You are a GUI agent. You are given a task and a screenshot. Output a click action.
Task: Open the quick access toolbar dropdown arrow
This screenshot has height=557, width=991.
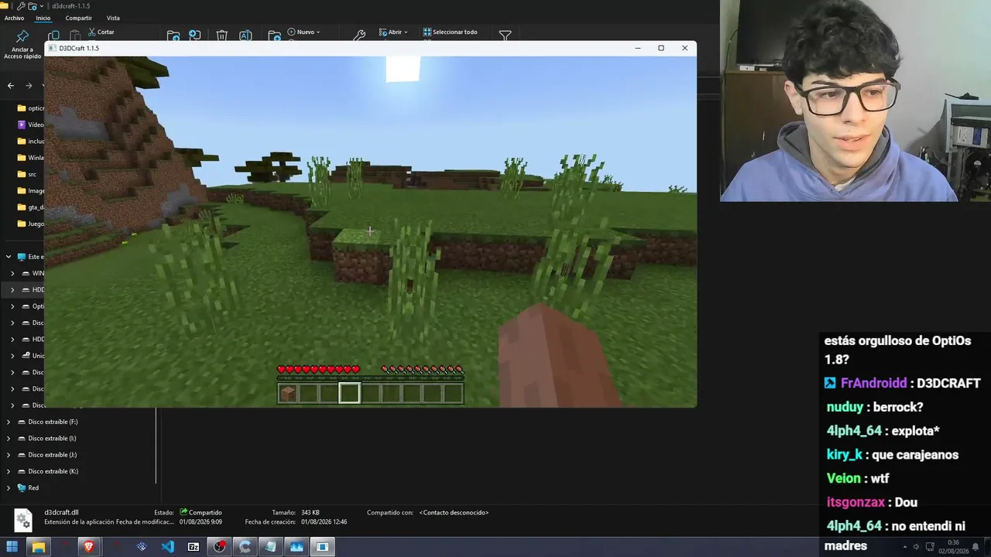point(41,6)
